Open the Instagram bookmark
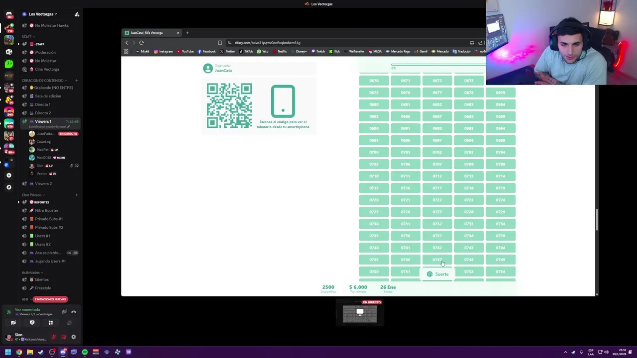Viewport: 637px width, 358px height. pyautogui.click(x=163, y=51)
